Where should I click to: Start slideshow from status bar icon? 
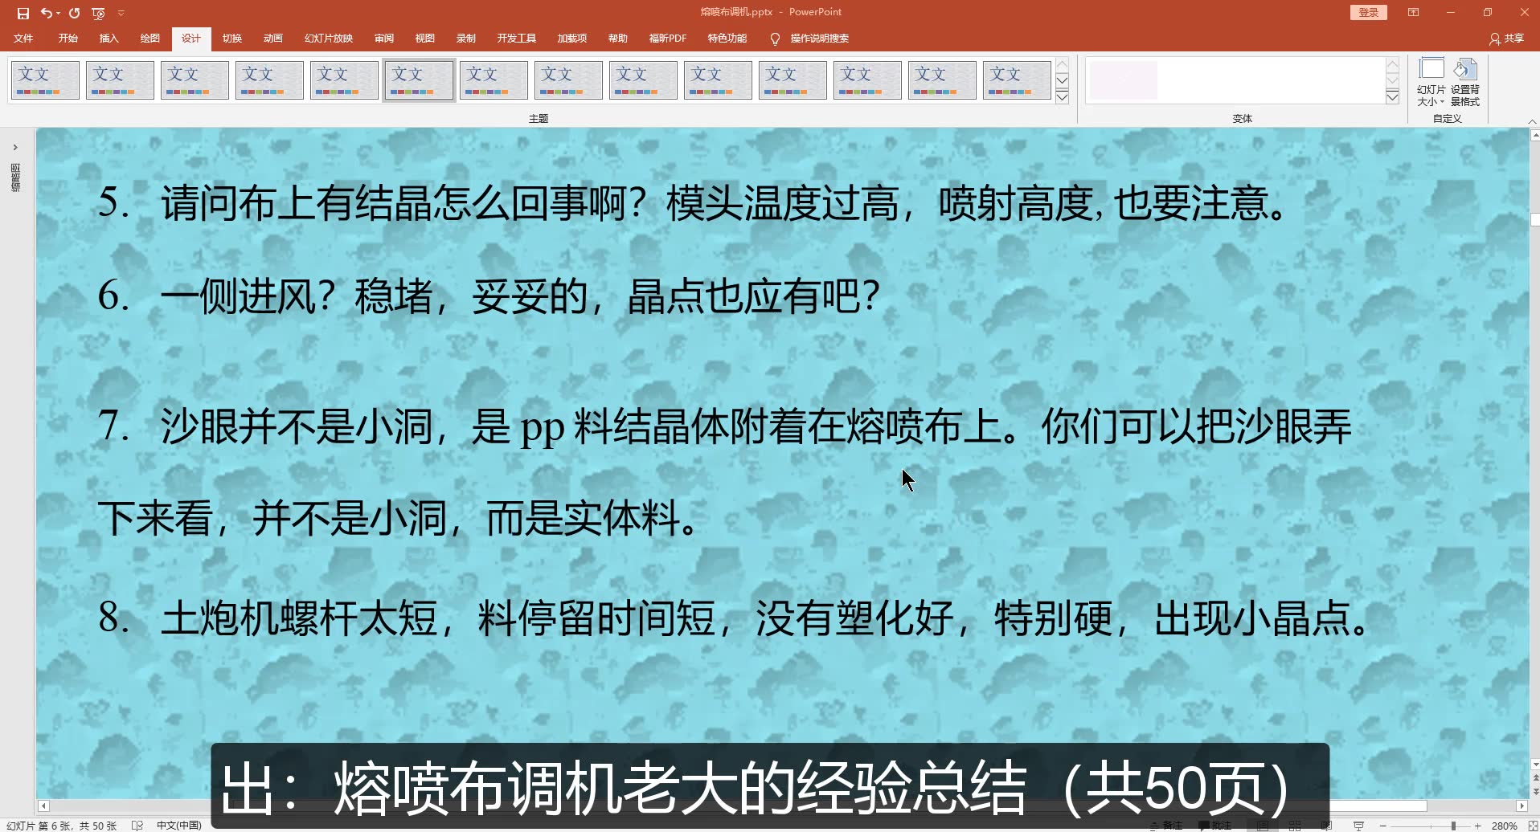pos(1358,826)
